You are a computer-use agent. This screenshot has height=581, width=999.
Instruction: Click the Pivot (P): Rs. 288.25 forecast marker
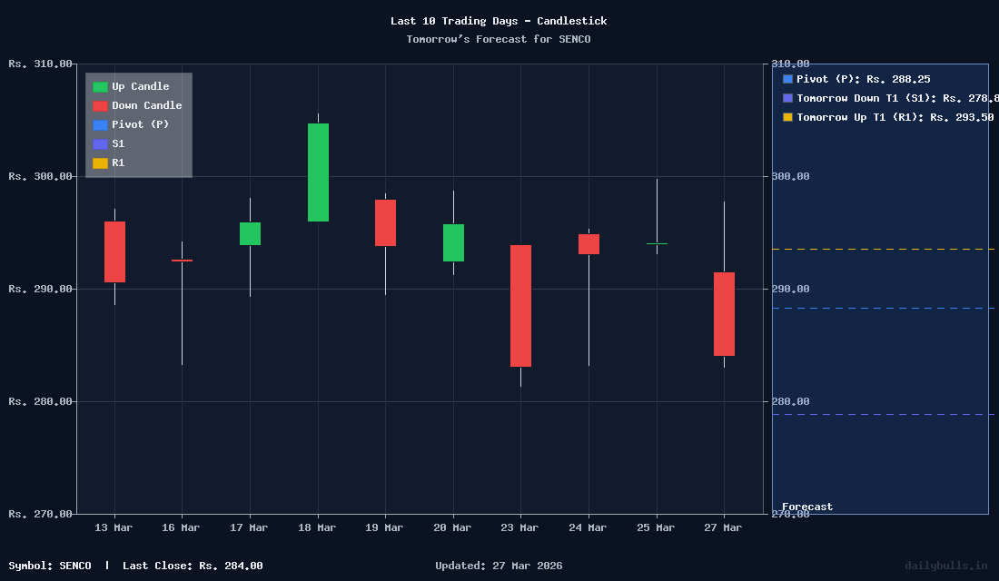coord(786,79)
